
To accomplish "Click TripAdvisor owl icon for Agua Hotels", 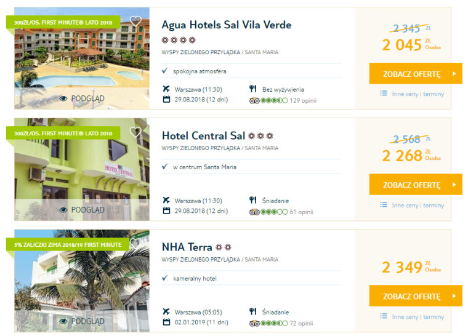I will click(x=254, y=100).
